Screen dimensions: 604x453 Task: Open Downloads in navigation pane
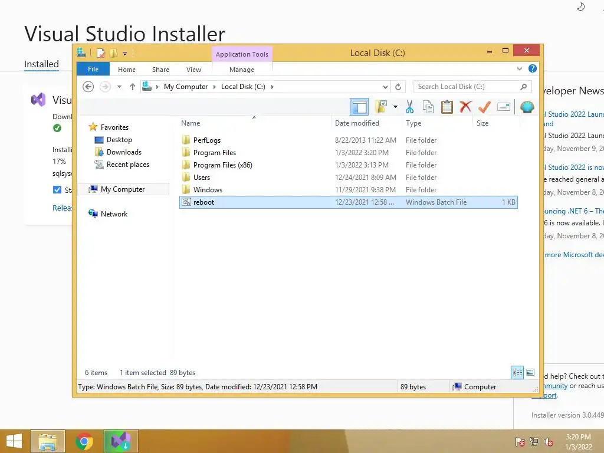124,152
